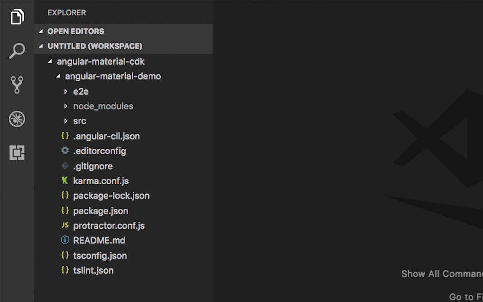Open the Explorer view in activity bar
The image size is (483, 302).
click(17, 17)
